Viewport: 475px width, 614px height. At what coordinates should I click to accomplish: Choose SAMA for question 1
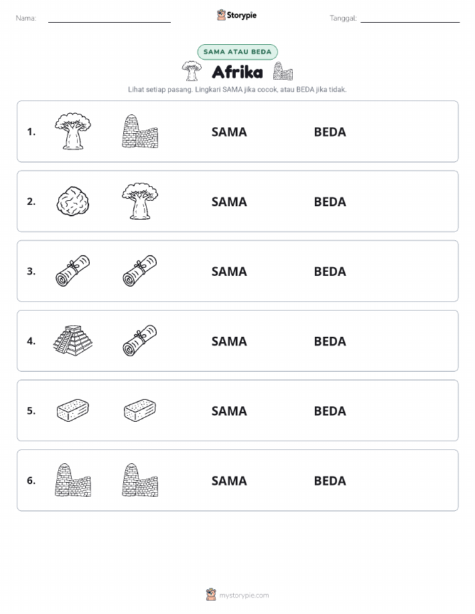(229, 132)
